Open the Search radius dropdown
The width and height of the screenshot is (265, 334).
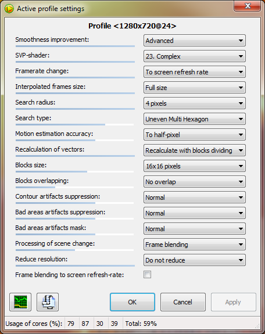(195, 103)
